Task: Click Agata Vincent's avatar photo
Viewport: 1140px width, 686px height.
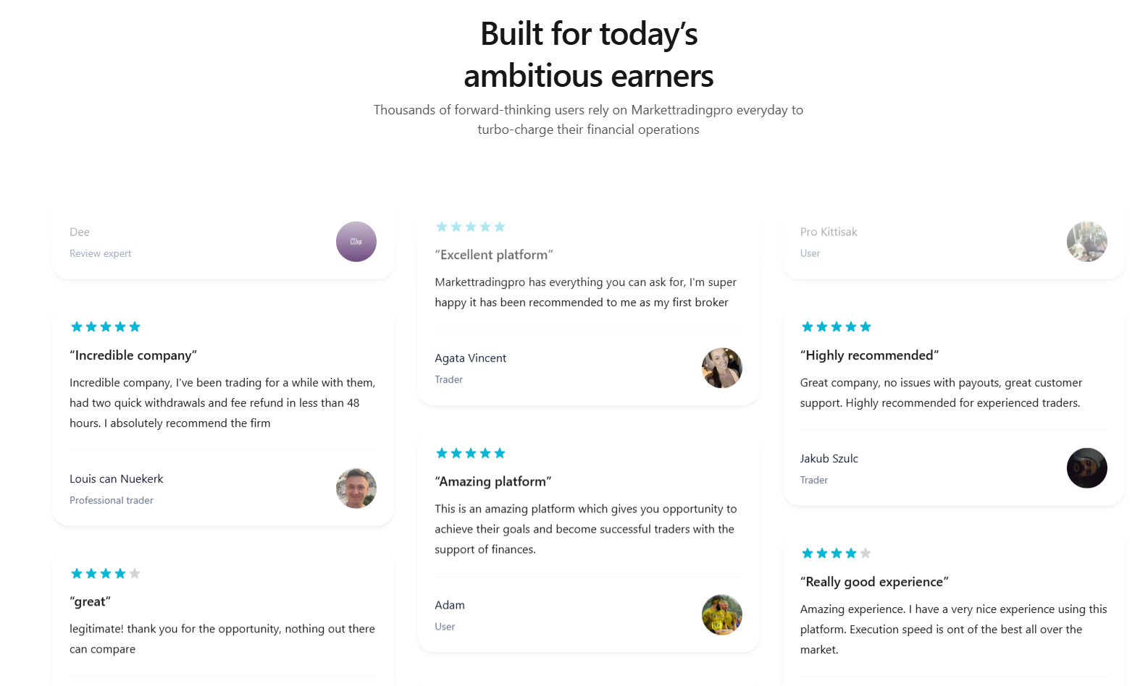Action: [x=721, y=368]
